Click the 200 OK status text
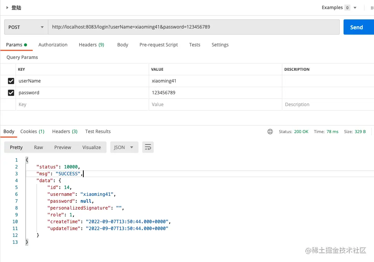374x262 pixels. (301, 132)
